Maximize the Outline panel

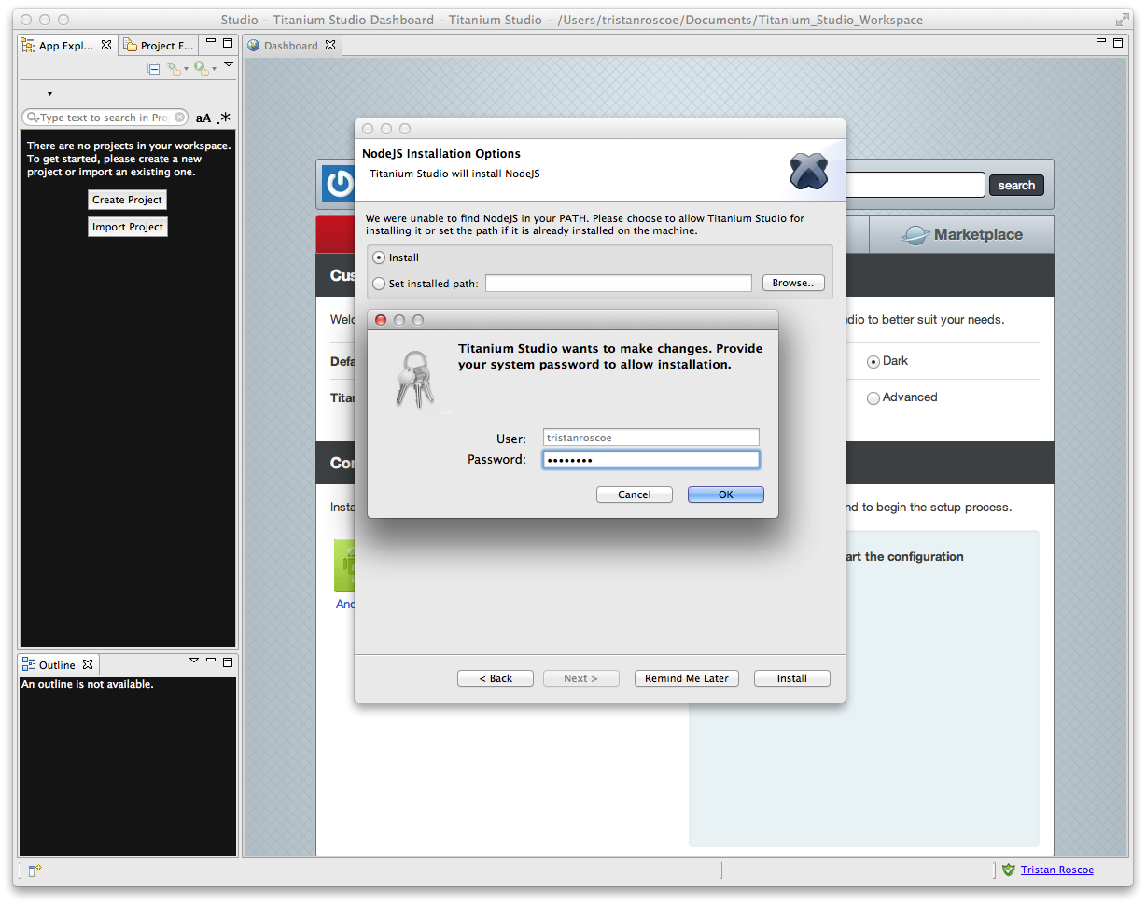228,661
